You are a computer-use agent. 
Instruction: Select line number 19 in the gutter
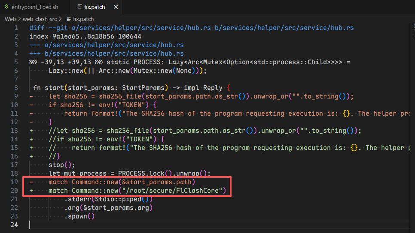click(14, 182)
